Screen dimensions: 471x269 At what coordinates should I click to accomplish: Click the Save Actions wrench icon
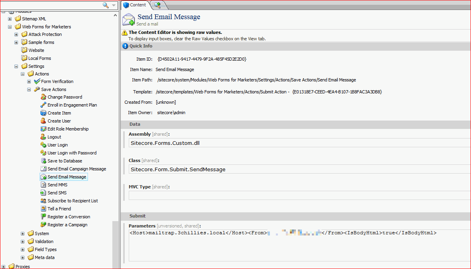[37, 89]
